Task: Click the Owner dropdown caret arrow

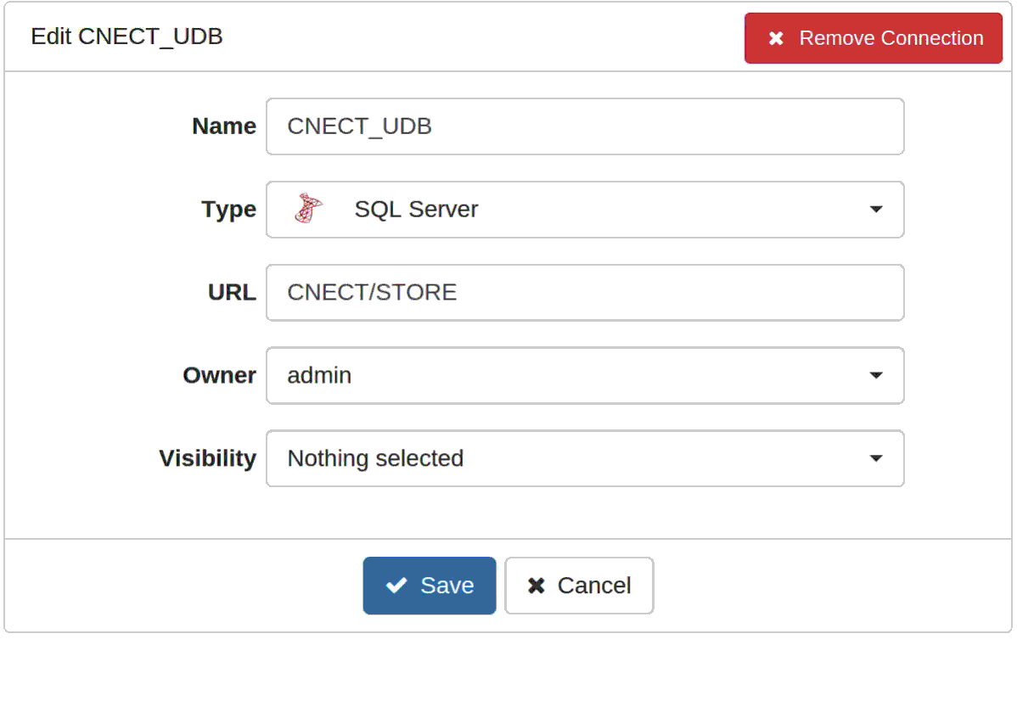Action: pyautogui.click(x=875, y=375)
